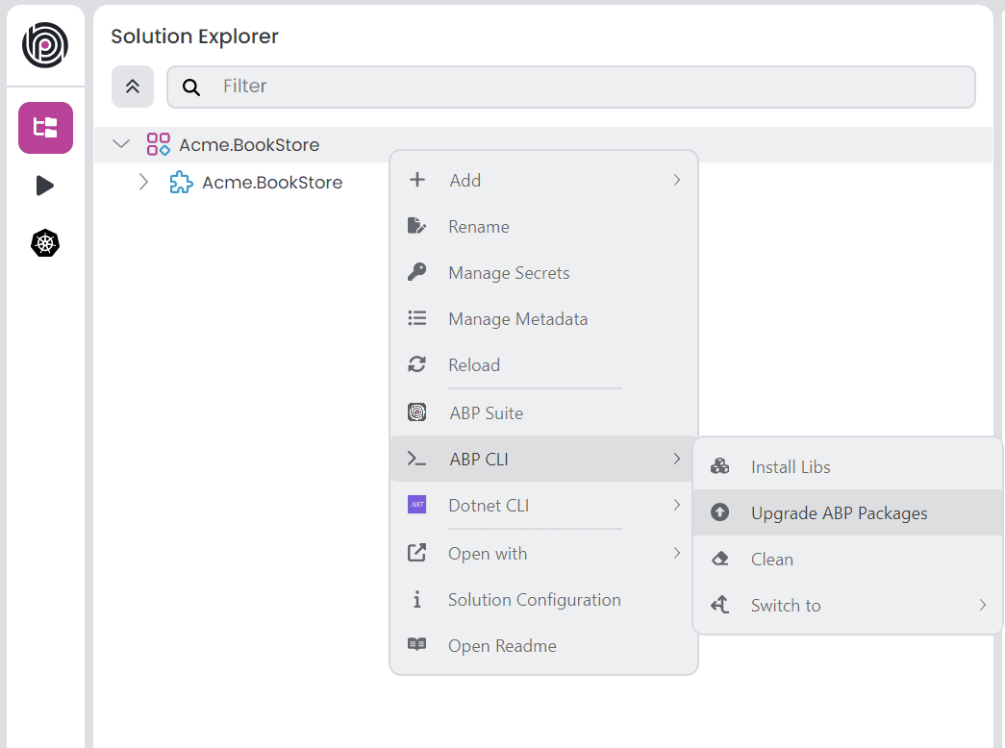
Task: Click the book icon for readme
Action: (417, 644)
